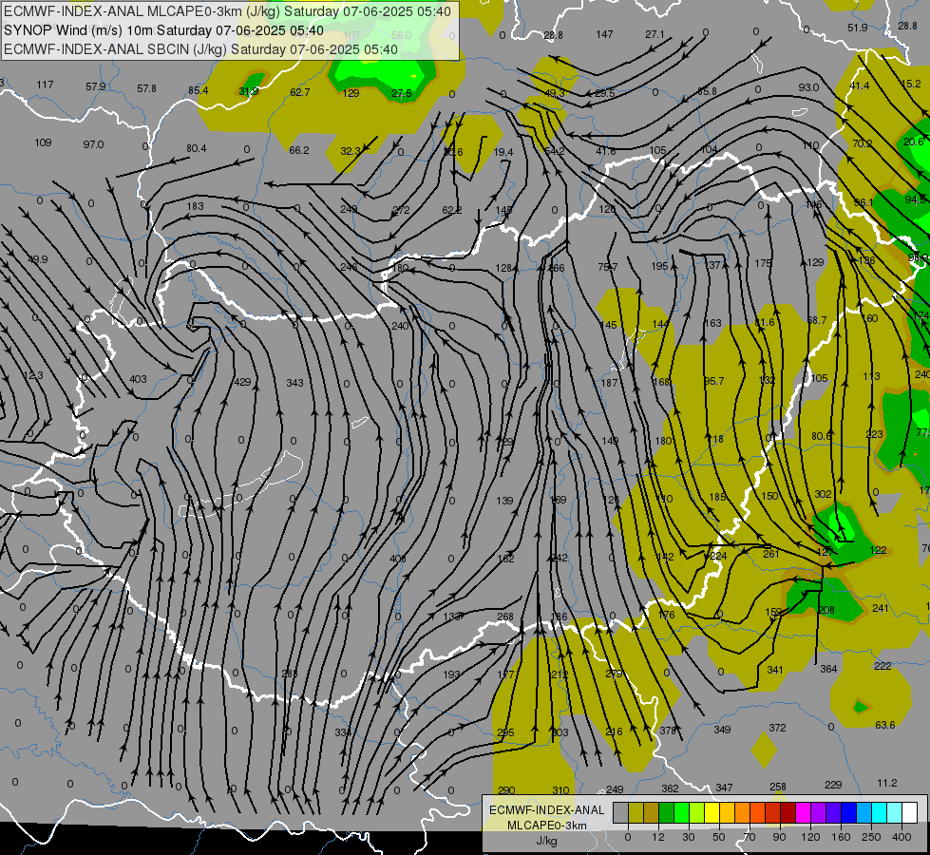Click the gray swatch in the MLCAPE legend
The image size is (930, 855).
[x=621, y=812]
